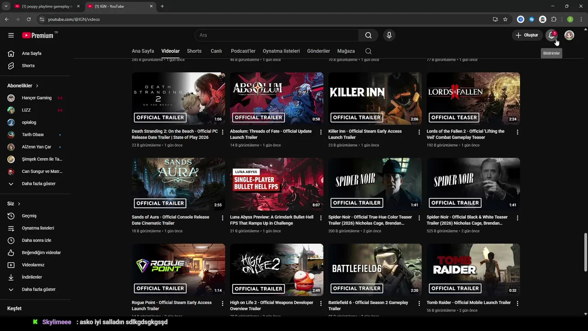Open more options for Luna Abyss video

coord(321,218)
